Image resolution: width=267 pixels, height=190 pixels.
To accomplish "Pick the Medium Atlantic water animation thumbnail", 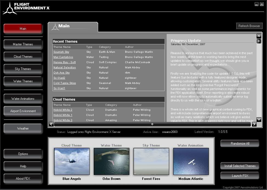I will click(191, 161).
